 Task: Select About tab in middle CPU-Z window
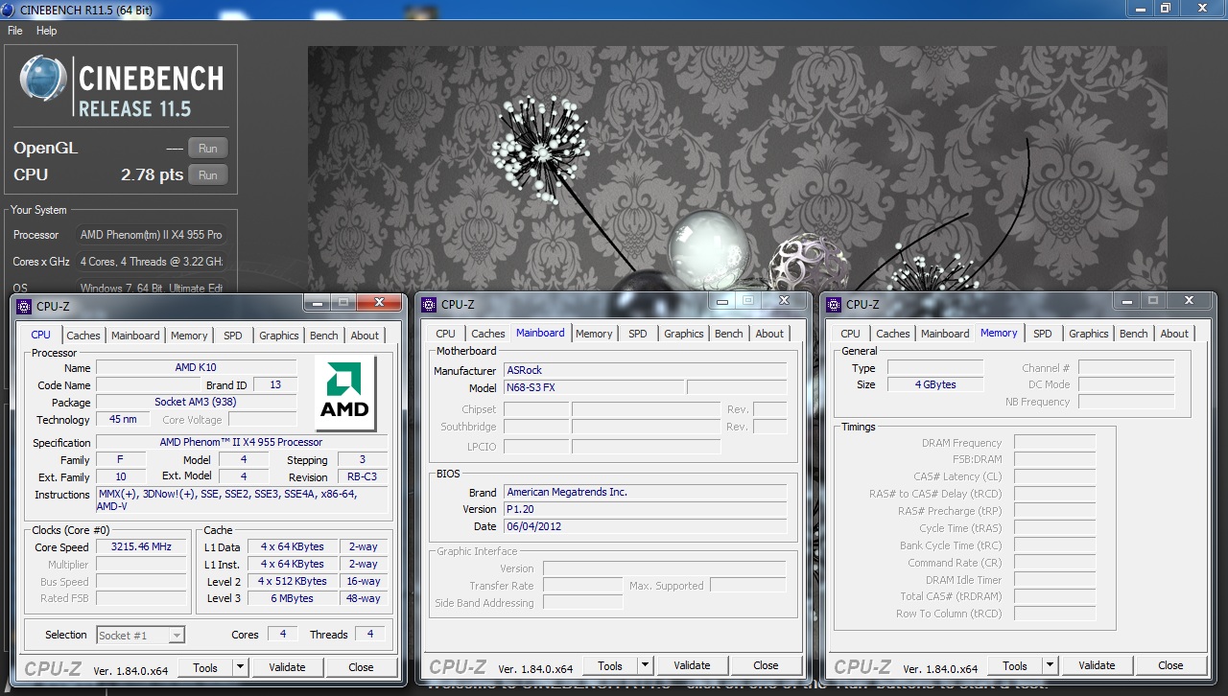(x=769, y=334)
